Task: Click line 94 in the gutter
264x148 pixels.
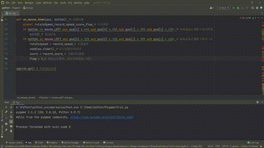Action: tap(6, 59)
